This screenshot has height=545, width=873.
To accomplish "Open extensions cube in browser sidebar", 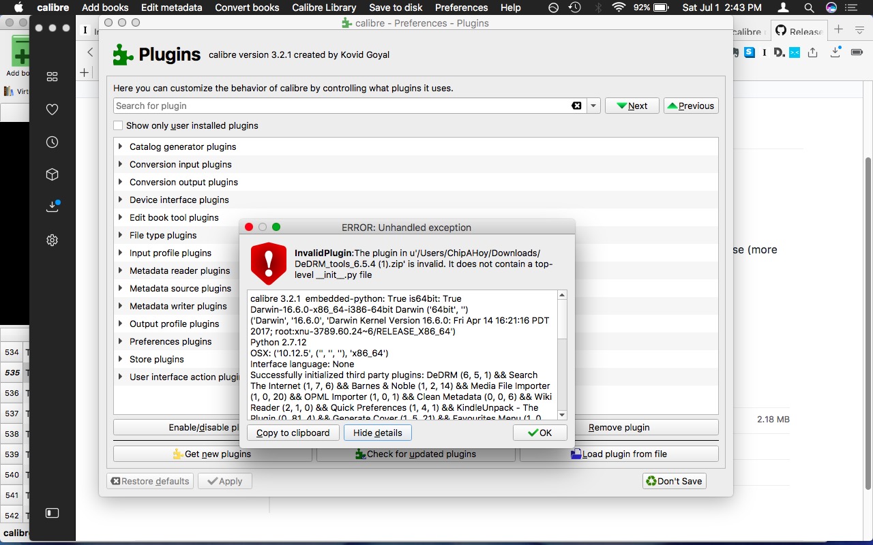I will [x=52, y=175].
